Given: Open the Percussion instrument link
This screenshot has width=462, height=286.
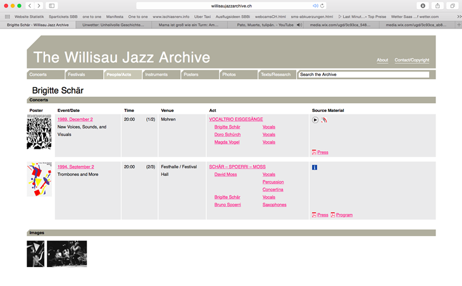Looking at the screenshot, I should point(273,182).
